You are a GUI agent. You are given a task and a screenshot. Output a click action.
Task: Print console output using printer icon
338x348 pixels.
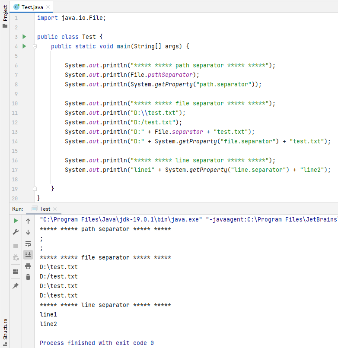(28, 266)
